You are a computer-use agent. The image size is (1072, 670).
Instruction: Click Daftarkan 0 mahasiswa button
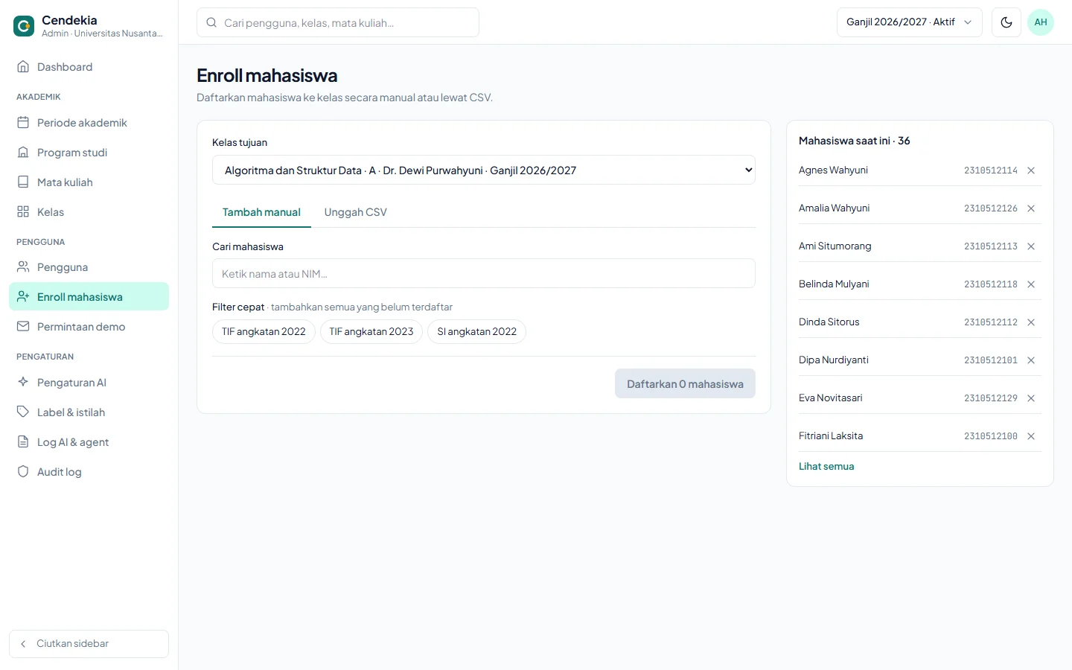(x=685, y=383)
